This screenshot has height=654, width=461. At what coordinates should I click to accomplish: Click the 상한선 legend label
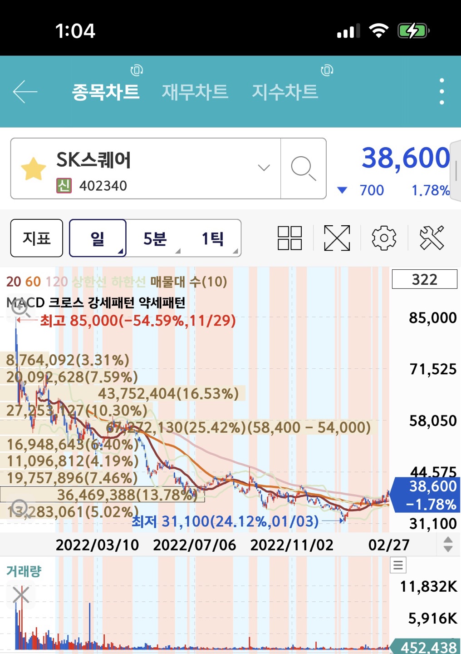89,282
